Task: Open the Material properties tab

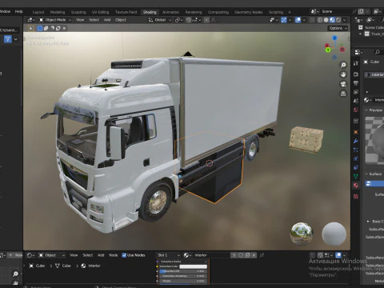Action: pyautogui.click(x=356, y=186)
